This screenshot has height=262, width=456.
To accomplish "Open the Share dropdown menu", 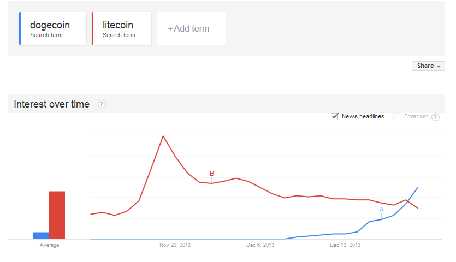I will click(x=428, y=66).
